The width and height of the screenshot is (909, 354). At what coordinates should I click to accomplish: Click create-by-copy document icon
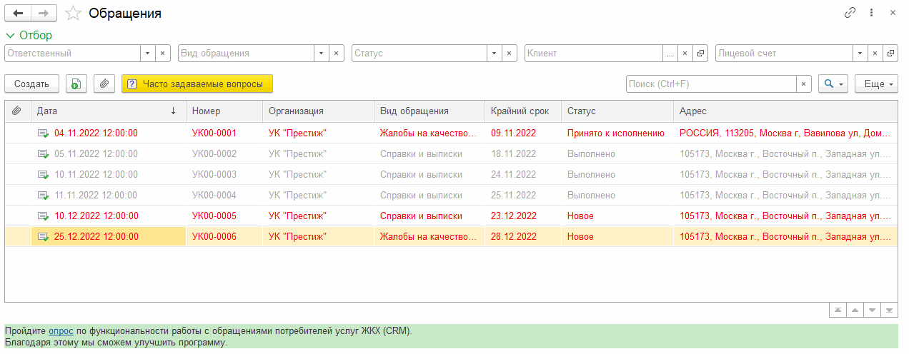(76, 84)
